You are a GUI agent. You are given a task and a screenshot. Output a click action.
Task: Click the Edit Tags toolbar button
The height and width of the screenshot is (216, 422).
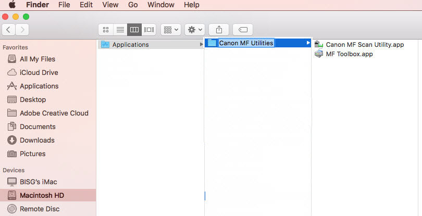tap(243, 30)
